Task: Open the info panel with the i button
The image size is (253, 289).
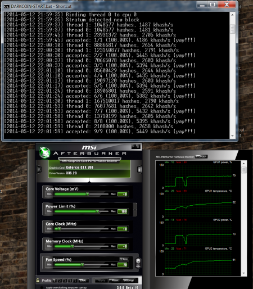Action: [139, 169]
